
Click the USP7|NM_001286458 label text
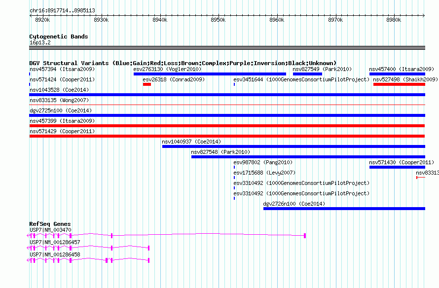coord(55,254)
